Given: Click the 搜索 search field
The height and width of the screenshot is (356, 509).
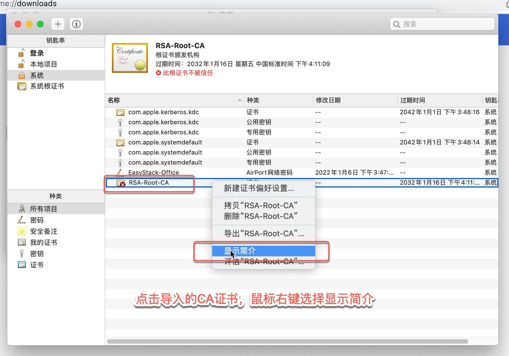Looking at the screenshot, I should pos(446,24).
